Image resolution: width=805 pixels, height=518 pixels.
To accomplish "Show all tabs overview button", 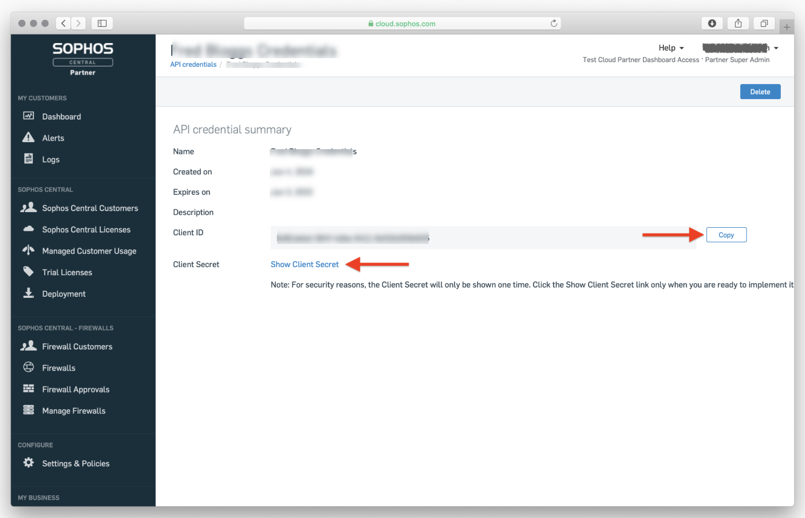I will 764,23.
